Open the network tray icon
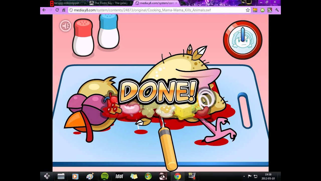Image resolution: width=321 pixels, height=181 pixels. coord(256,176)
